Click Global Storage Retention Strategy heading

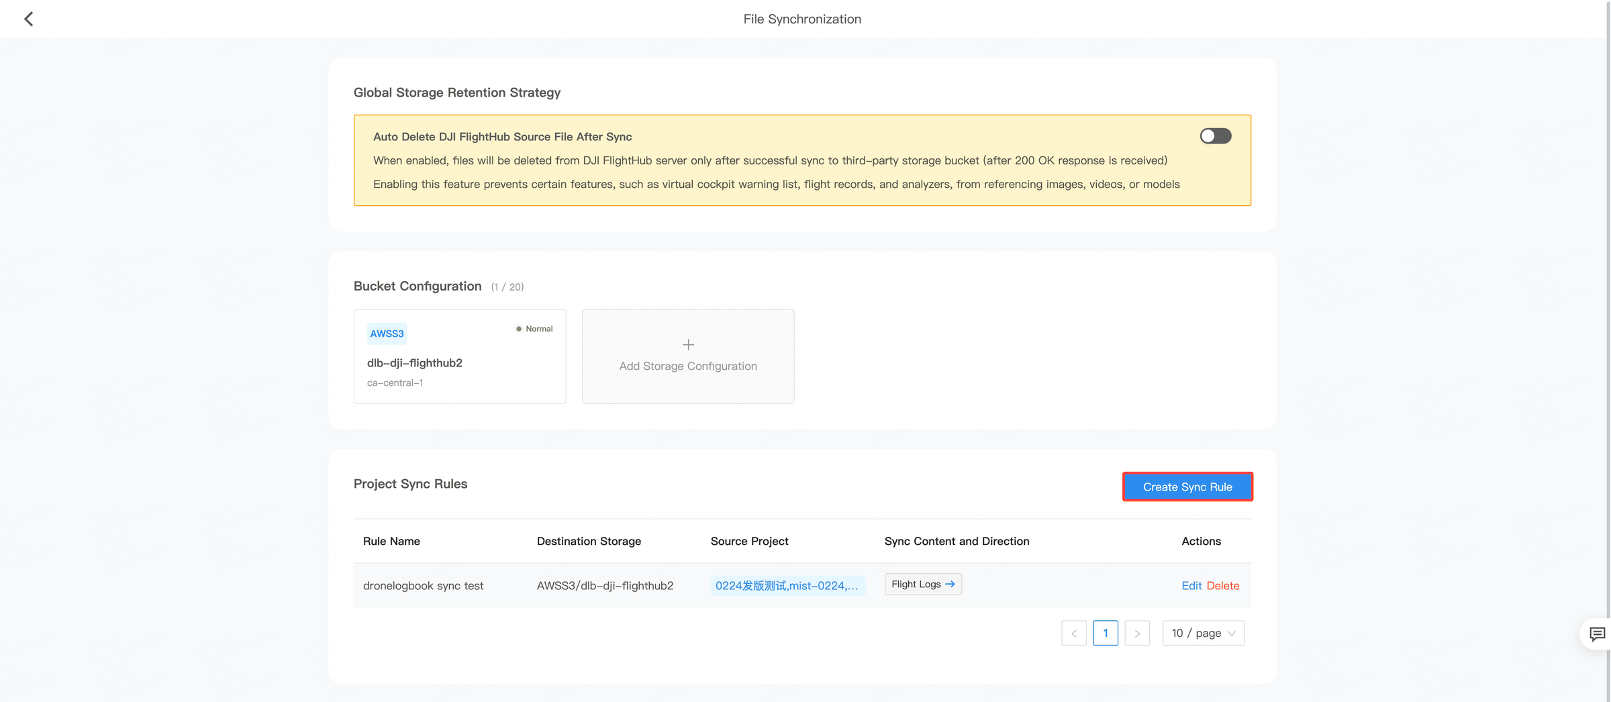tap(457, 93)
